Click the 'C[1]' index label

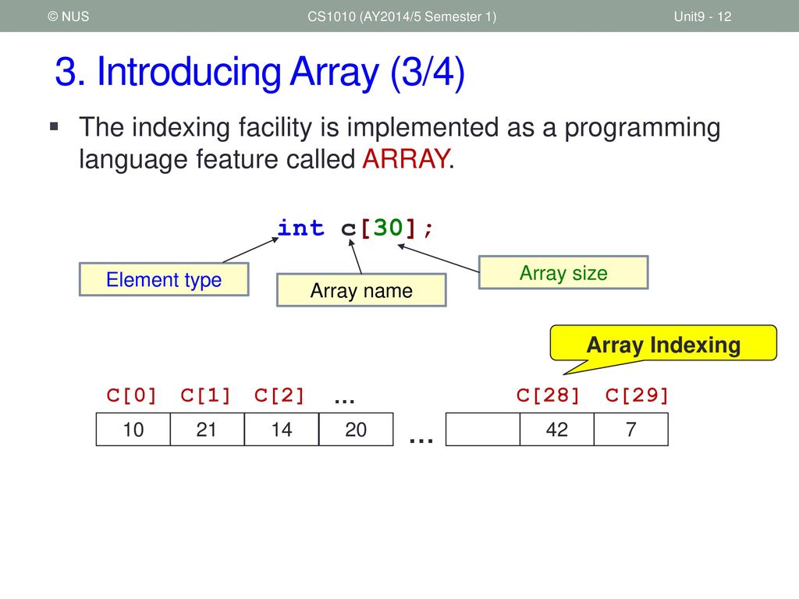point(205,395)
